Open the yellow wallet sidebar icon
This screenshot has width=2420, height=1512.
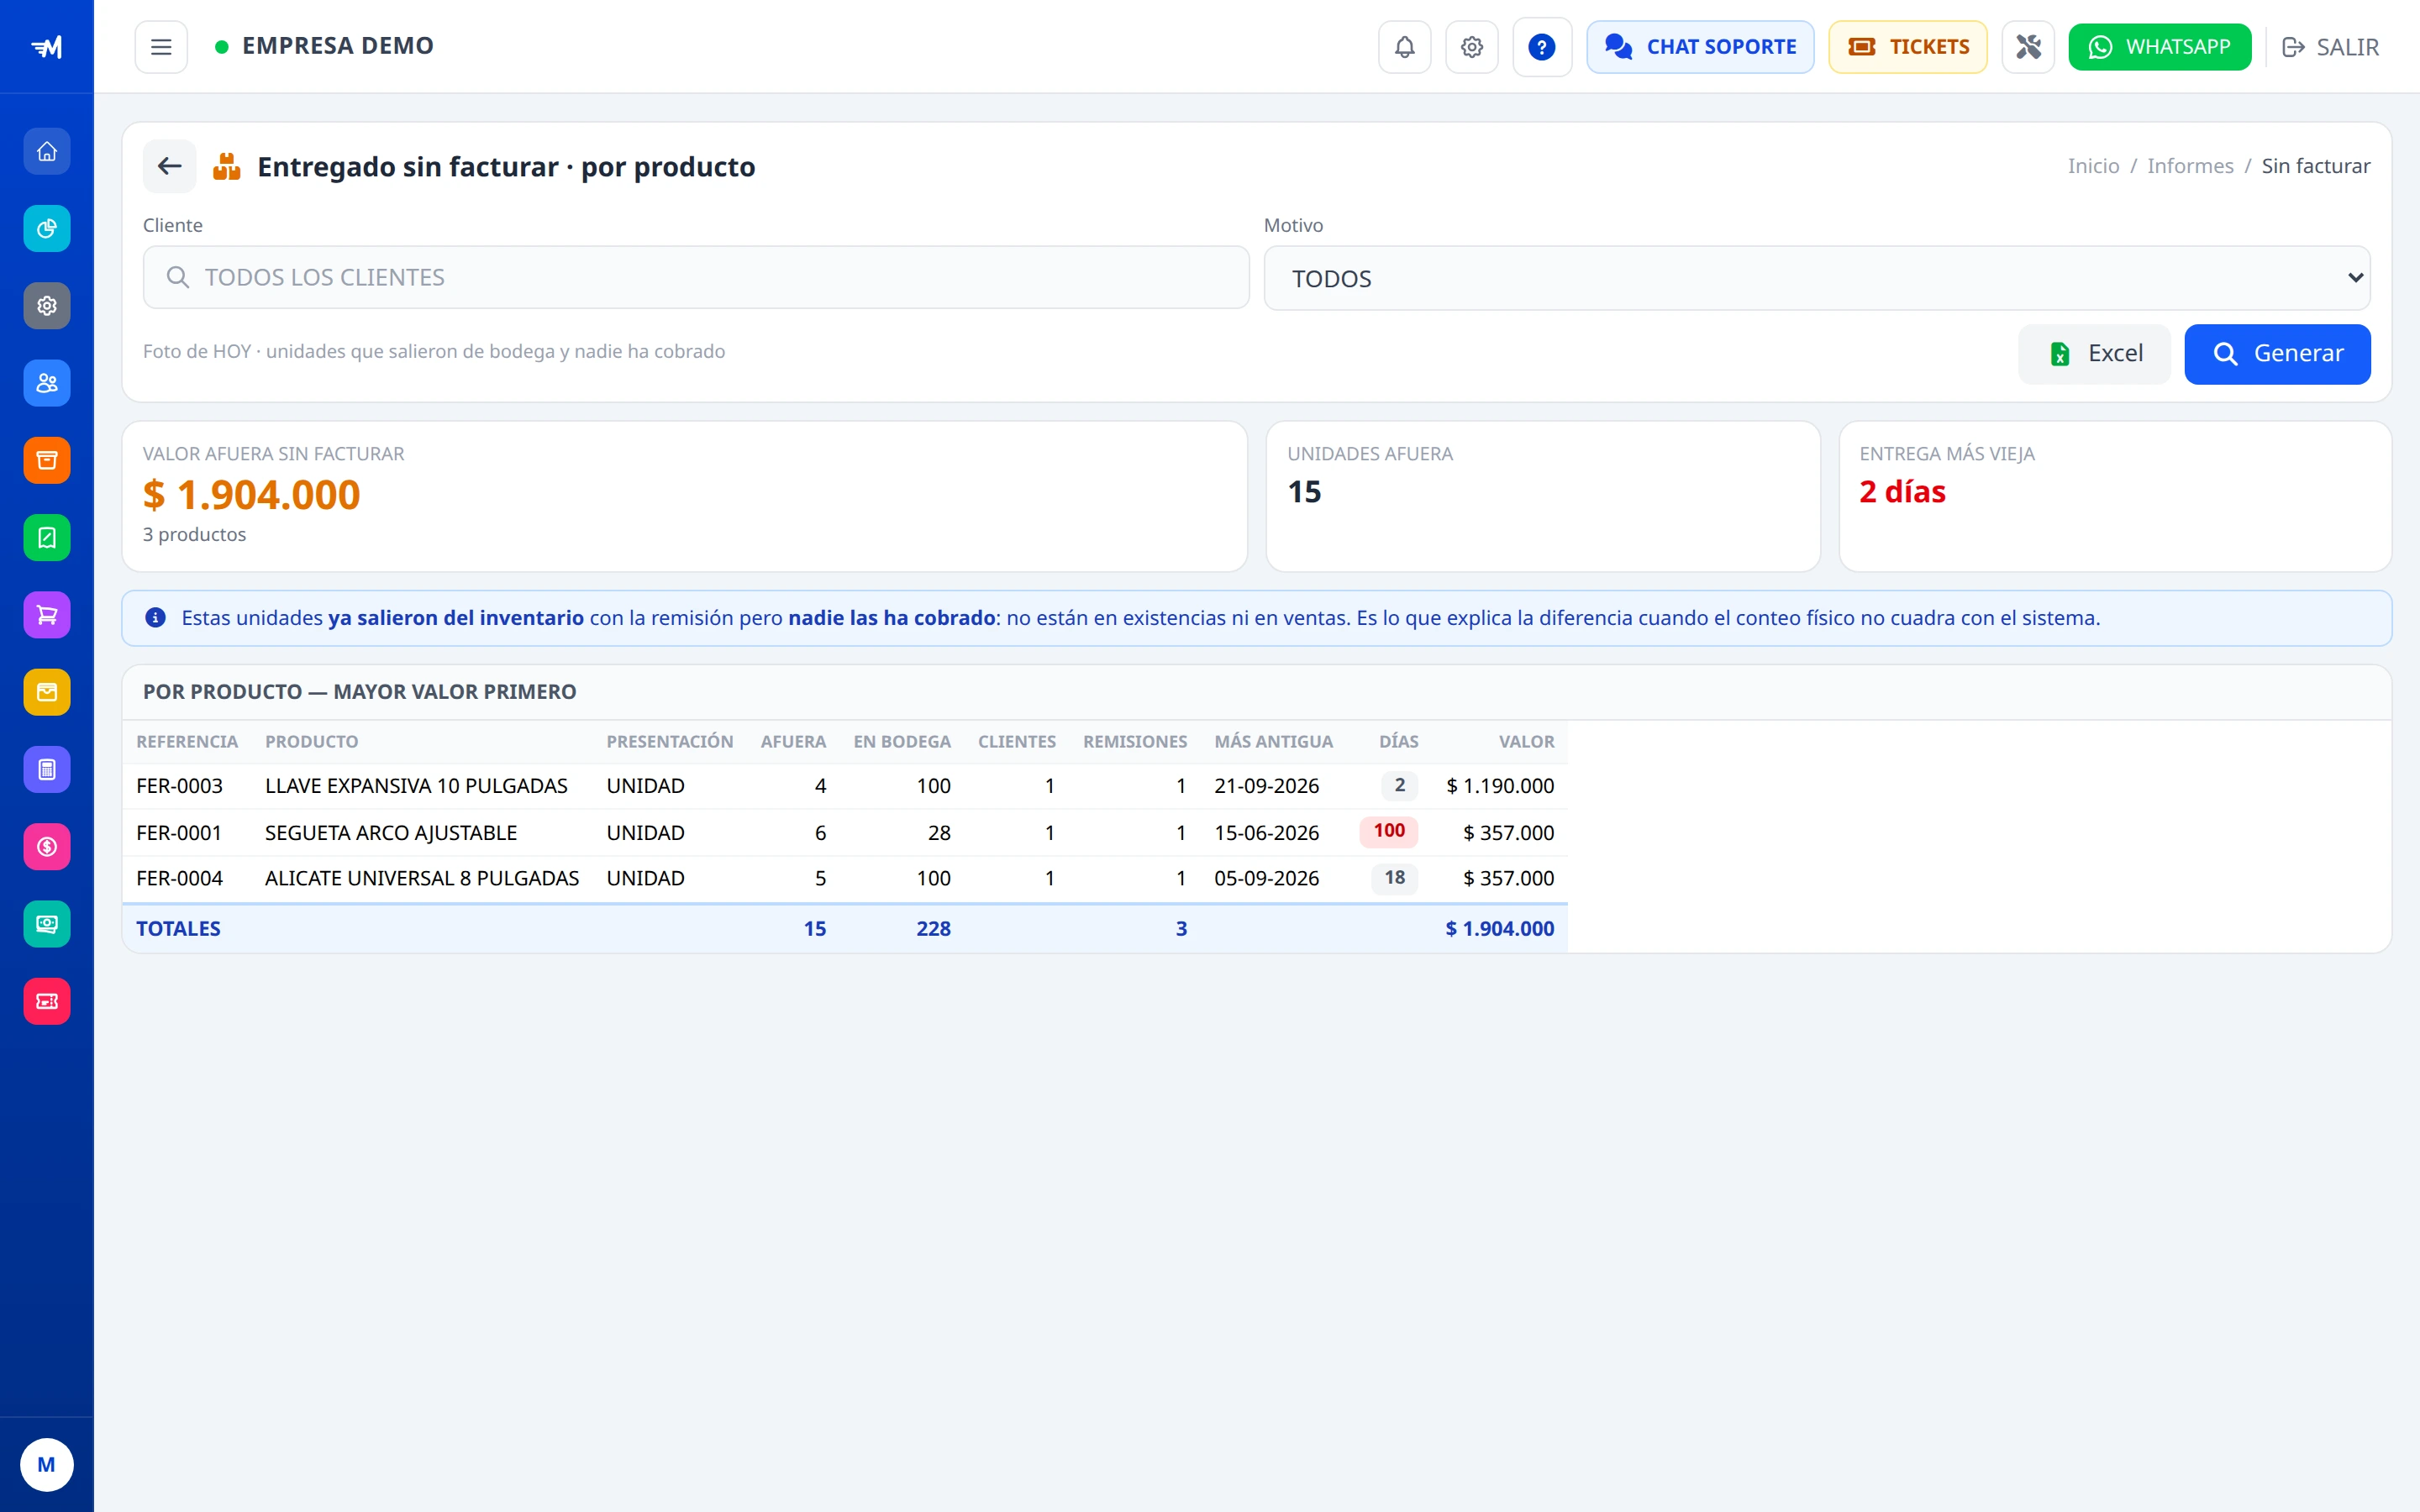coord(47,692)
